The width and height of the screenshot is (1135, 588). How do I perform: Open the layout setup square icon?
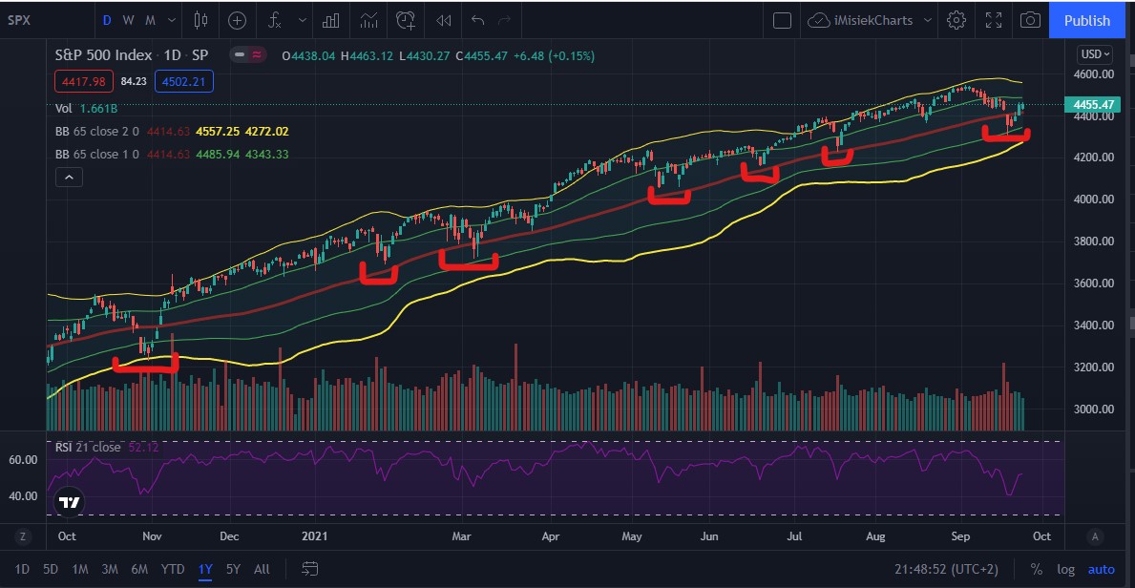[782, 20]
